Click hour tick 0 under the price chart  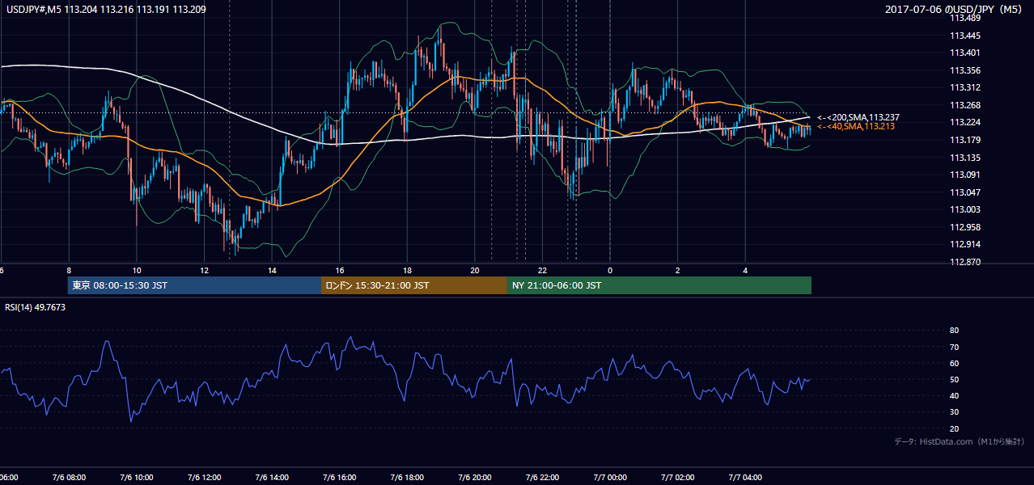pos(610,271)
